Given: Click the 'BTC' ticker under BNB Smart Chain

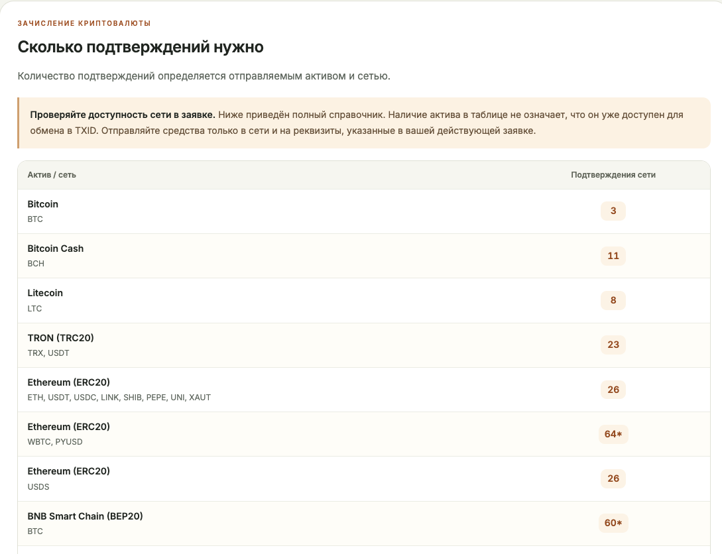Looking at the screenshot, I should (35, 531).
